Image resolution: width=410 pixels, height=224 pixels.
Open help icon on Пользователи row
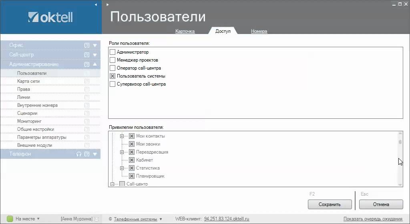pos(87,73)
